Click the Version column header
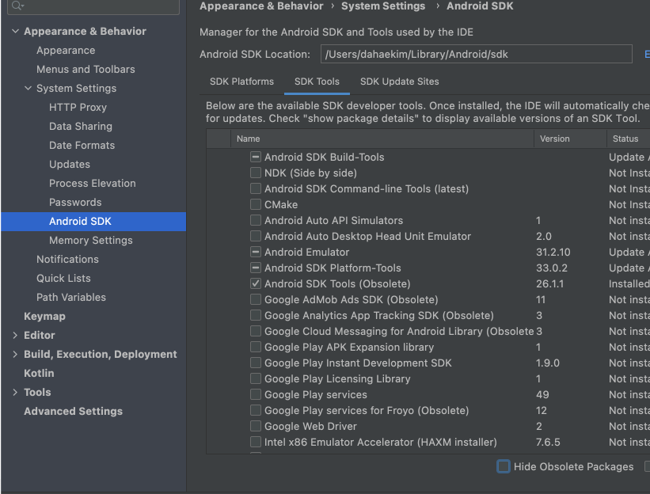Screen dimensions: 650x494 coord(570,139)
